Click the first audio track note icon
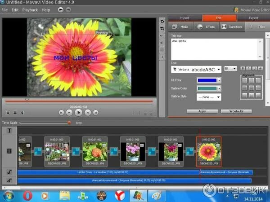This screenshot has height=202, width=270. [x=9, y=172]
